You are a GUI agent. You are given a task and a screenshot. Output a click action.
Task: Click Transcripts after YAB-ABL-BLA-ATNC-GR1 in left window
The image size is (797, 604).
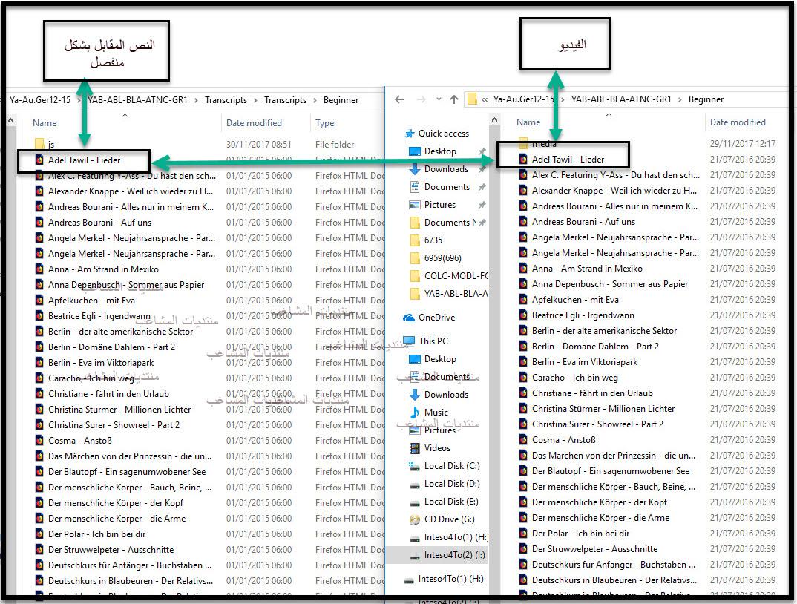point(226,100)
